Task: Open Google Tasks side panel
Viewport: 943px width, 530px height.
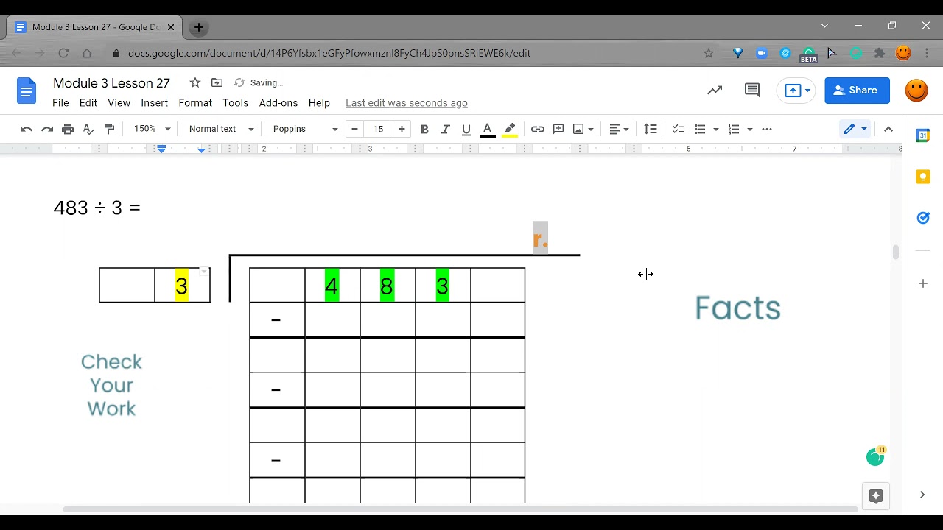Action: coord(922,218)
